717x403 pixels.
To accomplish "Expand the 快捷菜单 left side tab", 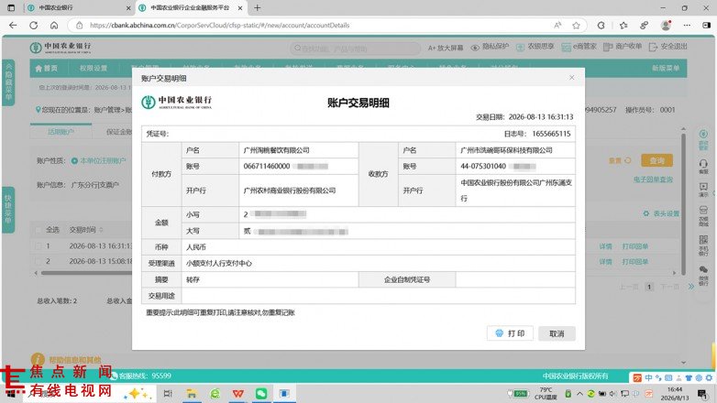I will 8,210.
